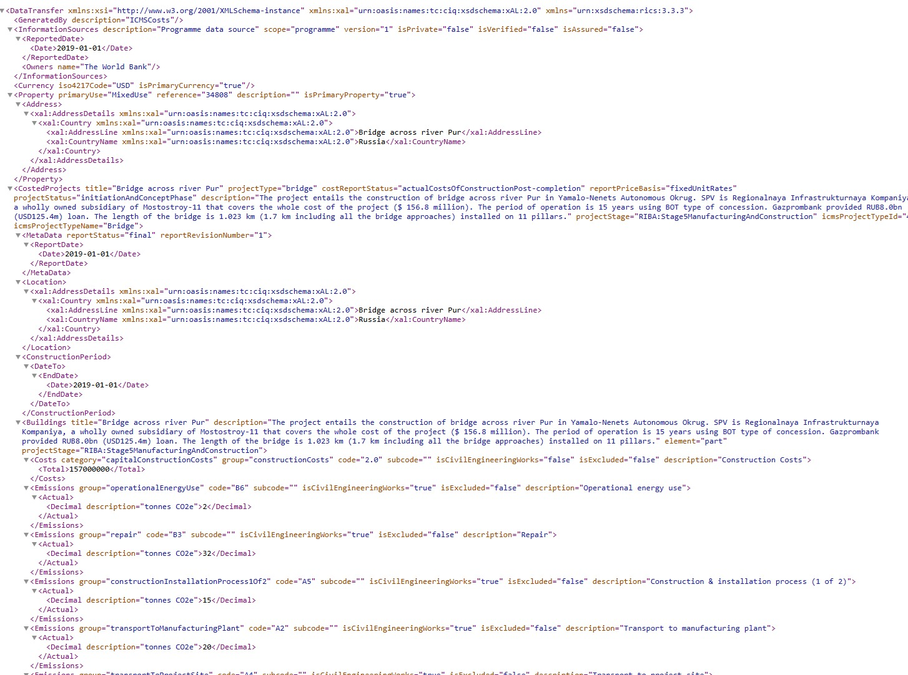Select the Decimal value 20 line
Screen dimensions: 908x675
151,647
